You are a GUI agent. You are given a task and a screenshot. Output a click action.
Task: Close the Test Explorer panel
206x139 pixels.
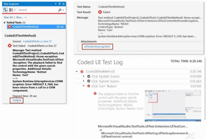click(x=63, y=4)
